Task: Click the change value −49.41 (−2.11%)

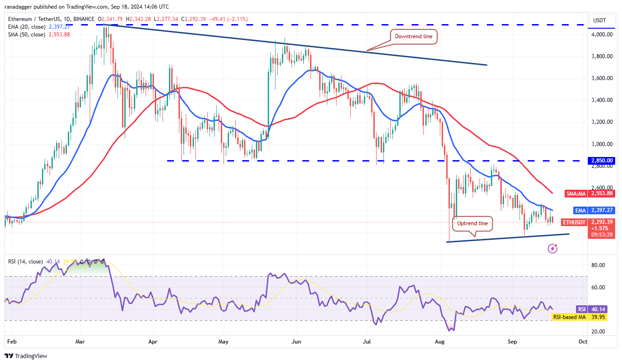Action: (x=228, y=19)
